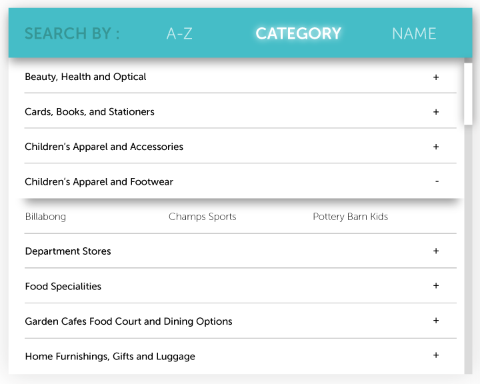Switch to NAME search tab
Viewport: 480px width, 384px height.
[x=414, y=33]
